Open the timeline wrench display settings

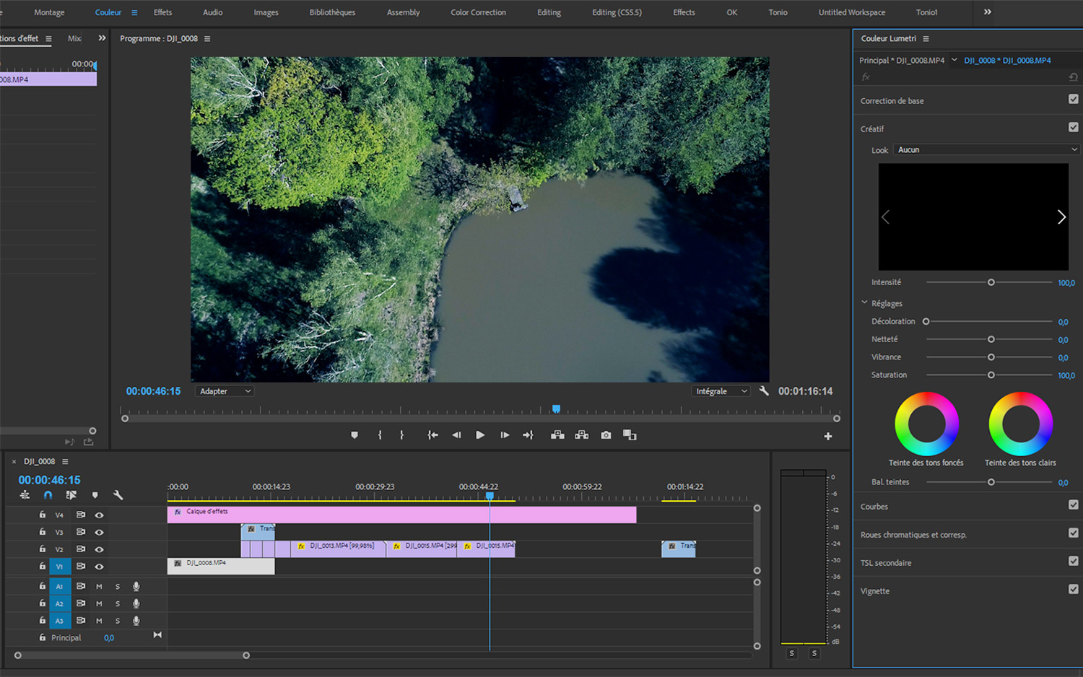tap(118, 495)
